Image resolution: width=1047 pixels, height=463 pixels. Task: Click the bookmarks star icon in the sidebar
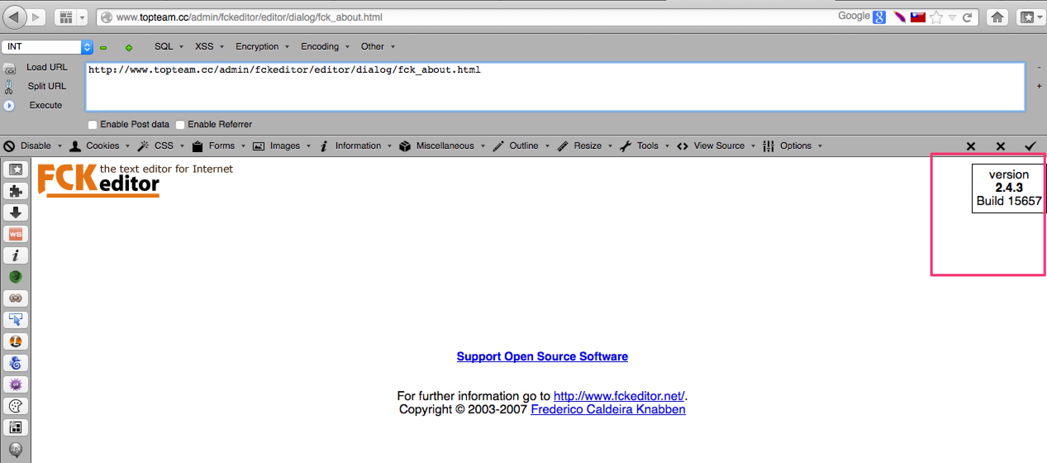click(16, 169)
